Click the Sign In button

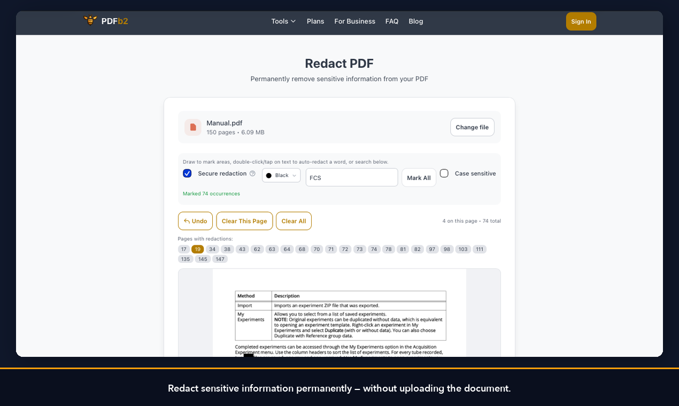point(581,21)
